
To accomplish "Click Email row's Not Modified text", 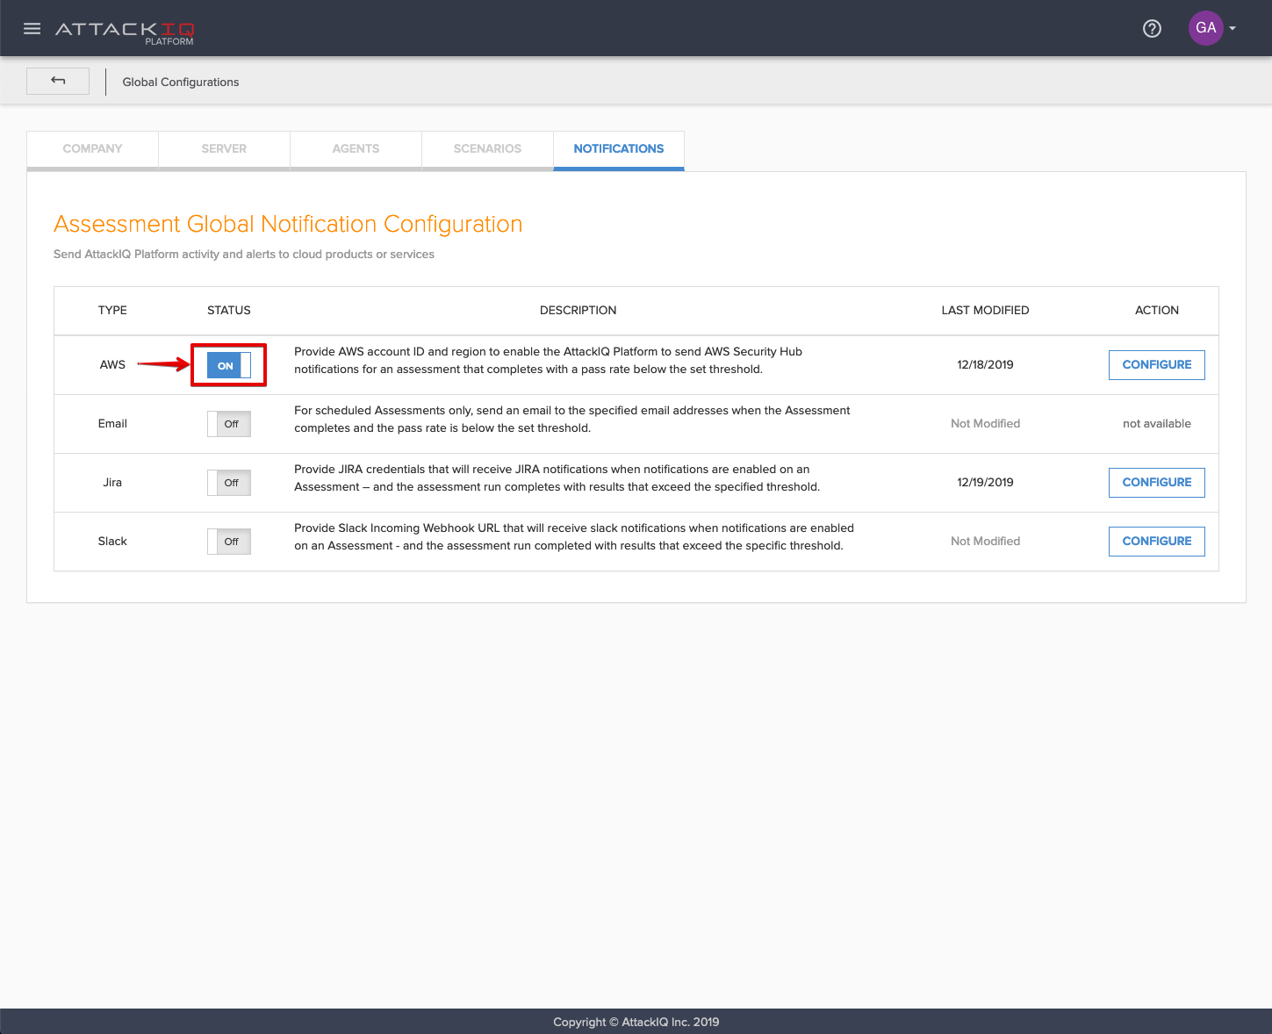I will (x=985, y=423).
